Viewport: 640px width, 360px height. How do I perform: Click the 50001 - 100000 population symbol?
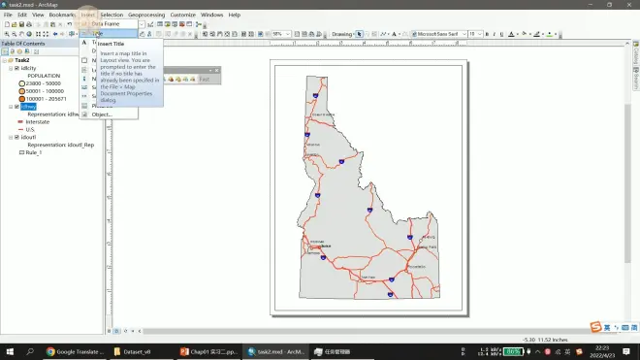pyautogui.click(x=22, y=91)
